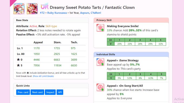Click the Appeal column header
This screenshot has height=103, width=184.
click(38, 42)
